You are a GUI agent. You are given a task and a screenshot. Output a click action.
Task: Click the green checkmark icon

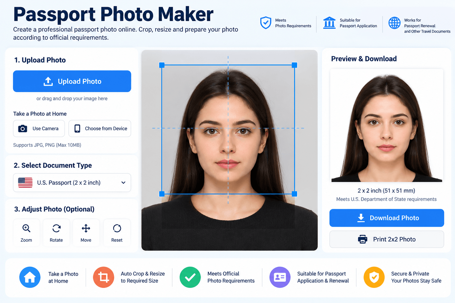coord(190,277)
